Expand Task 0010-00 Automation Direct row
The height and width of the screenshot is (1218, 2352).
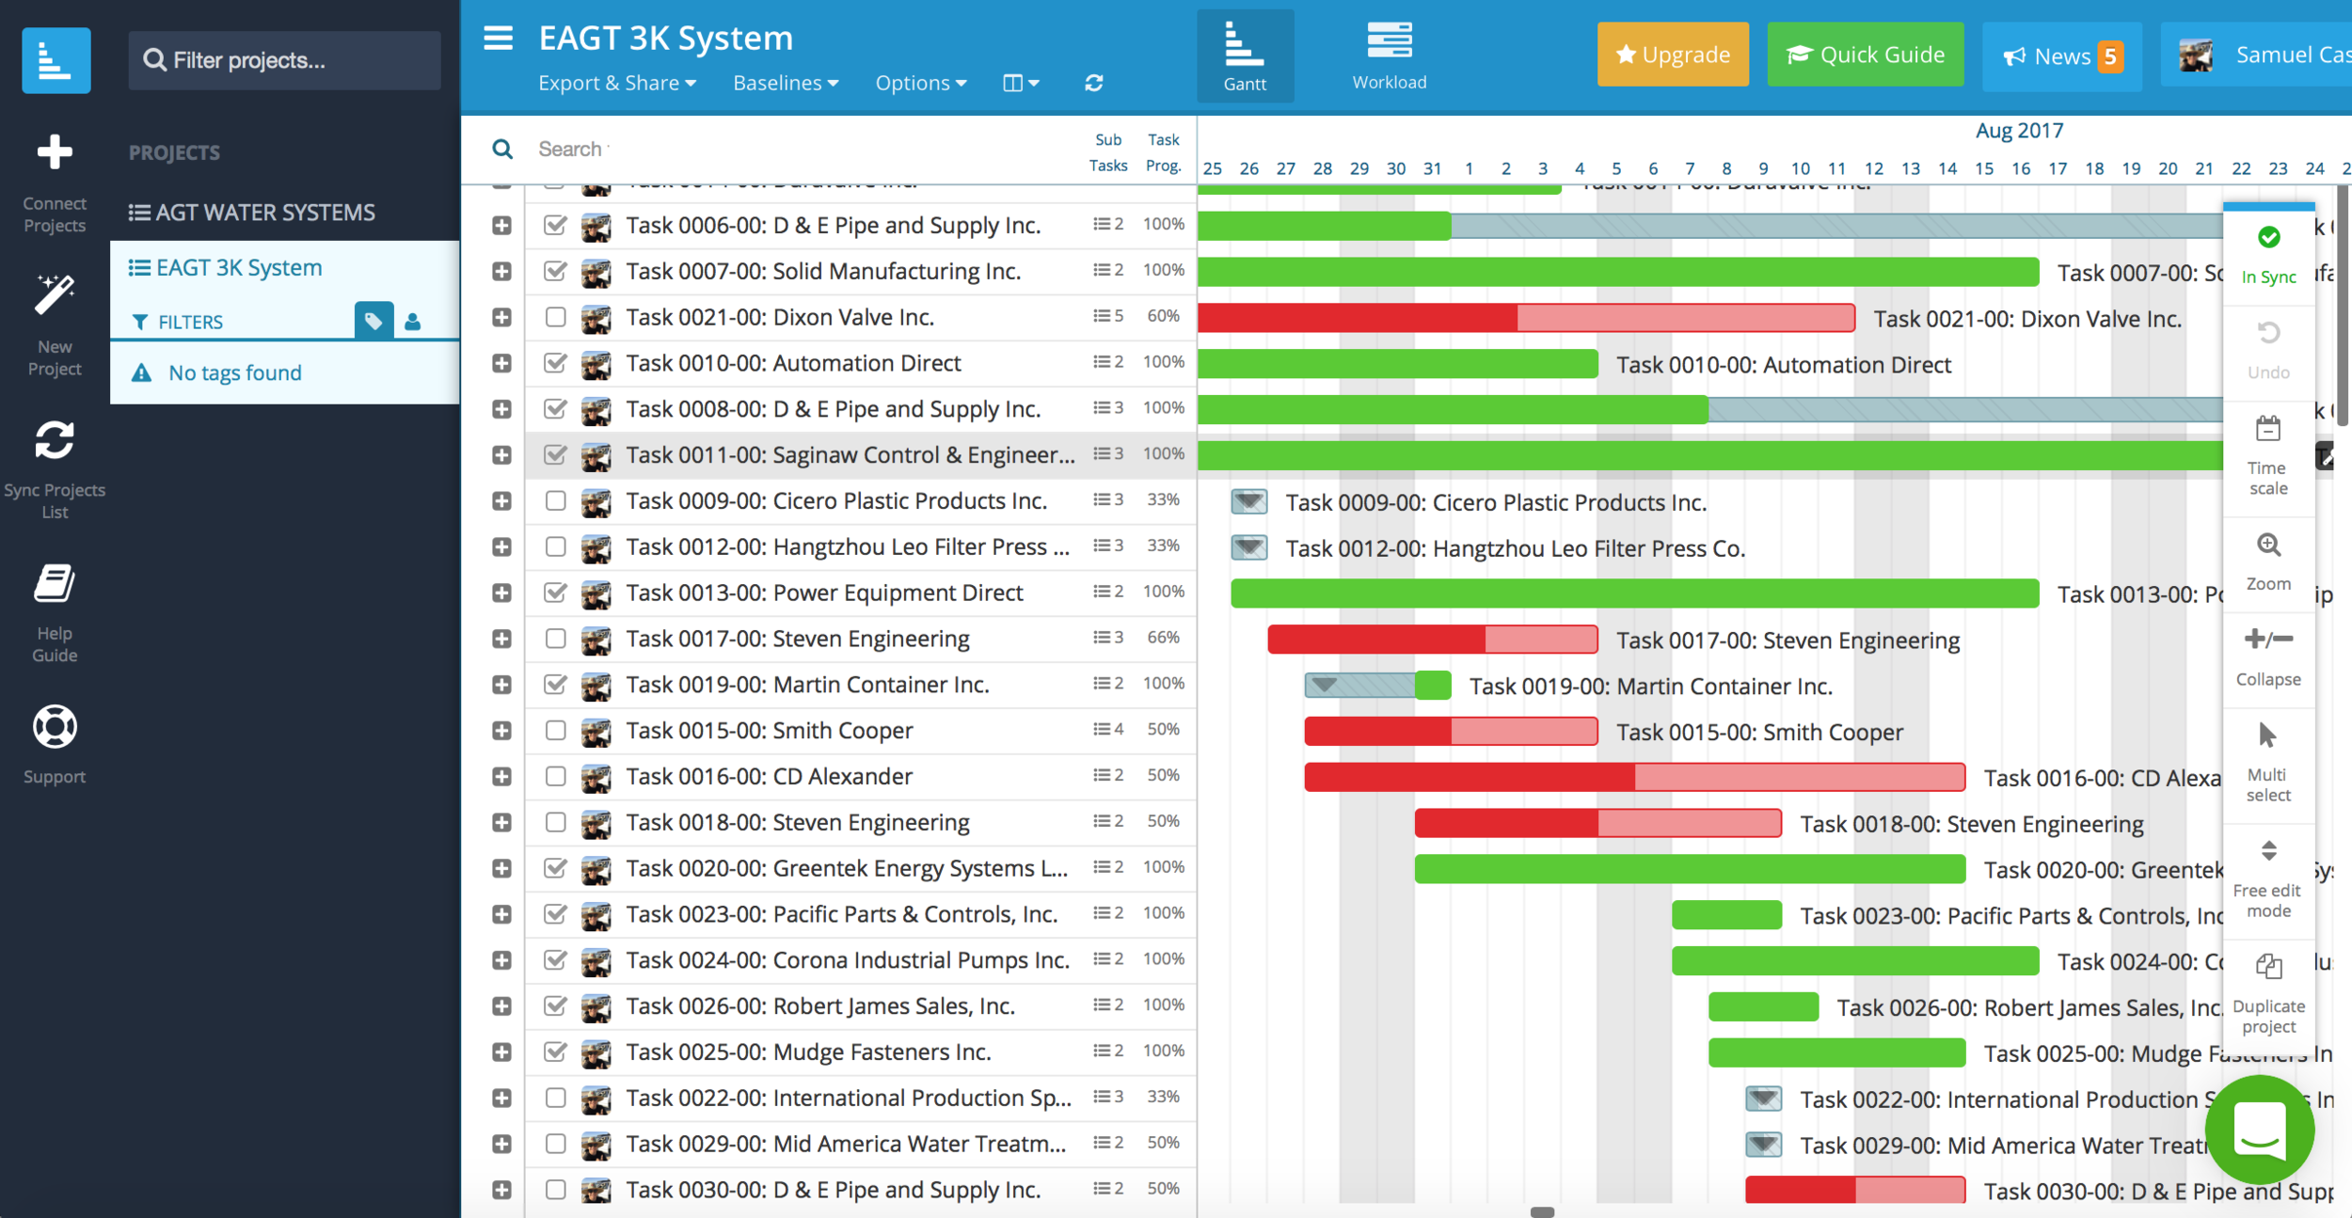(501, 363)
